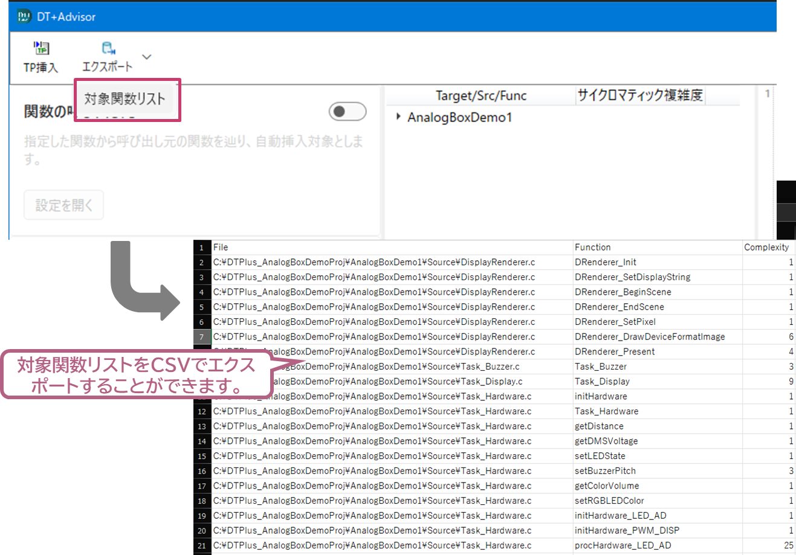796x555 pixels.
Task: Expand the AnalogBoxDemo1 tree node
Action: point(398,117)
